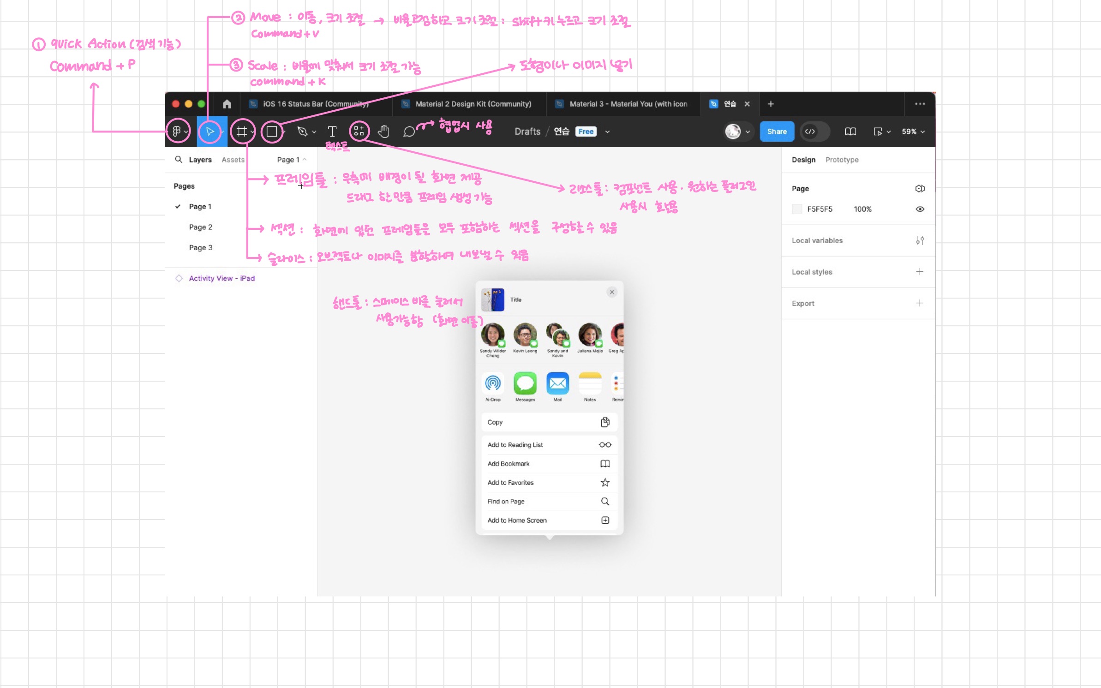
Task: Select Page 3 in the pages list
Action: pyautogui.click(x=200, y=247)
